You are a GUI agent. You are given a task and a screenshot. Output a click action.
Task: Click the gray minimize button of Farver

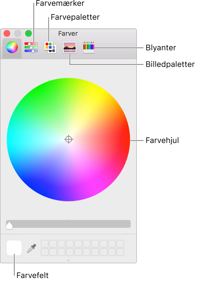click(x=18, y=33)
